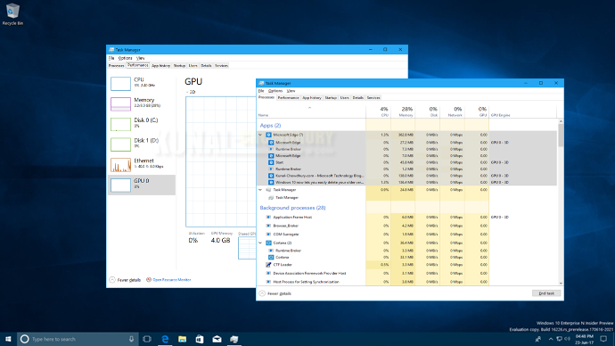Click Fewer details in the front Task Manager
Image resolution: width=615 pixels, height=346 pixels.
coord(275,293)
